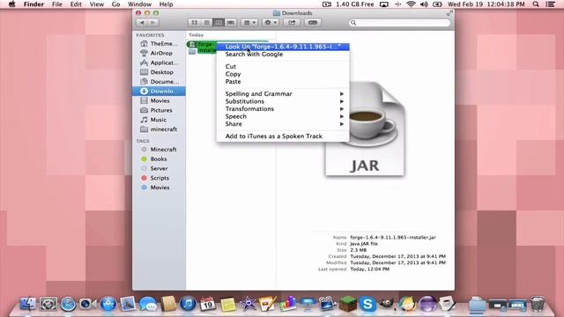Select the green Books tag
This screenshot has height=317, width=564.
click(159, 158)
